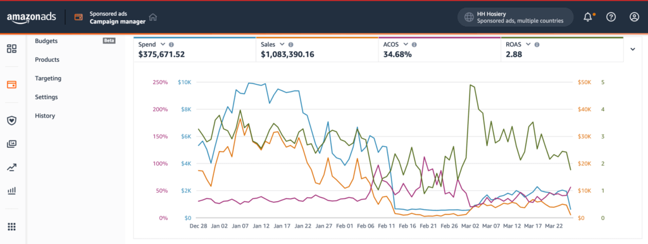Open the ACOS metric dropdown
The height and width of the screenshot is (244, 648).
(406, 44)
